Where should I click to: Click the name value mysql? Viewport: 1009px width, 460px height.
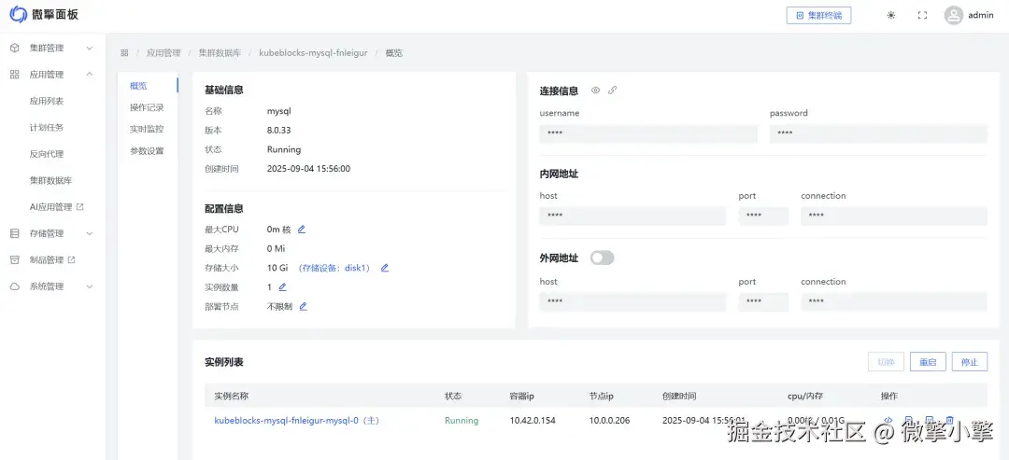[278, 111]
